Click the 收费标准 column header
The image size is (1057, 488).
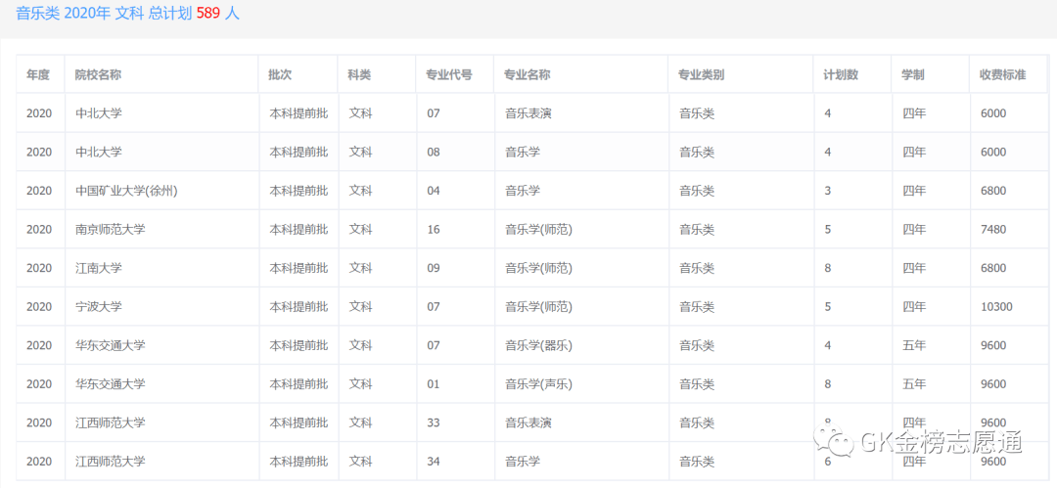tap(1002, 75)
